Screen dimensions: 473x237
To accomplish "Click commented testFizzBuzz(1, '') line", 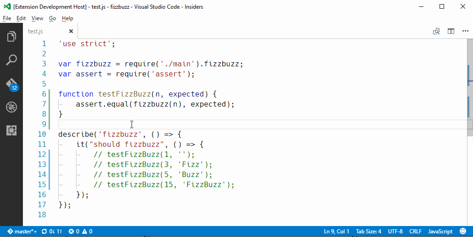I will [144, 155].
